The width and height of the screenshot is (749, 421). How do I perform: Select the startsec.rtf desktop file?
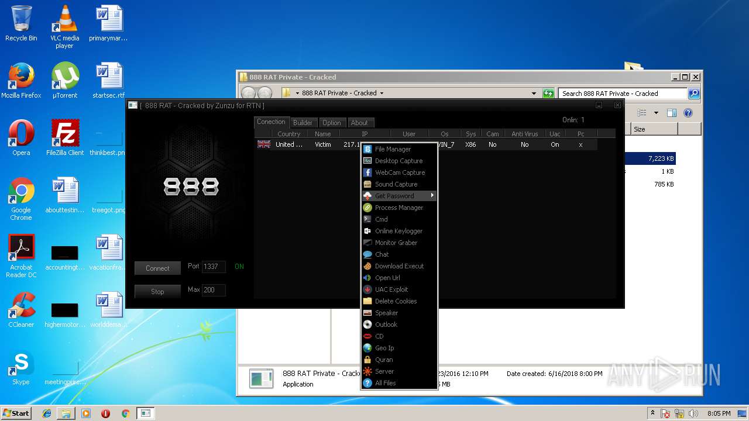tap(108, 80)
